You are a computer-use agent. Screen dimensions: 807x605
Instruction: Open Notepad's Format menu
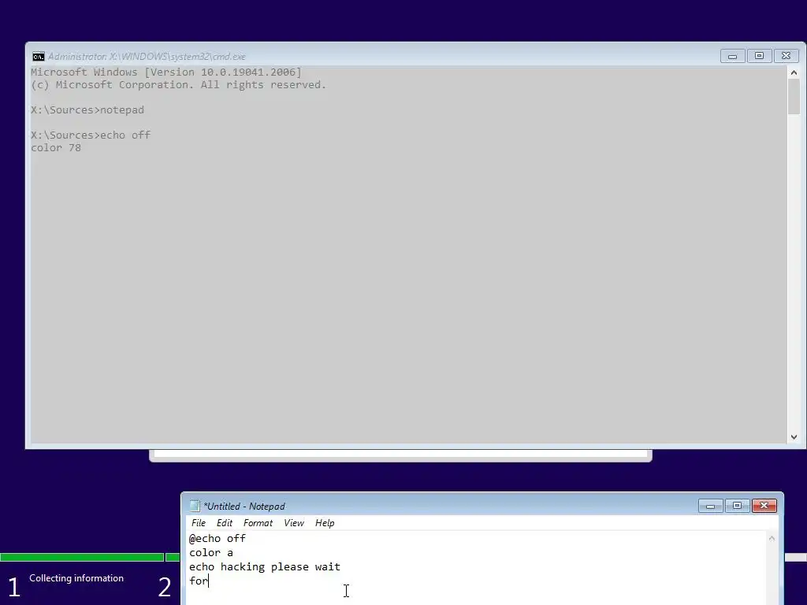(258, 523)
